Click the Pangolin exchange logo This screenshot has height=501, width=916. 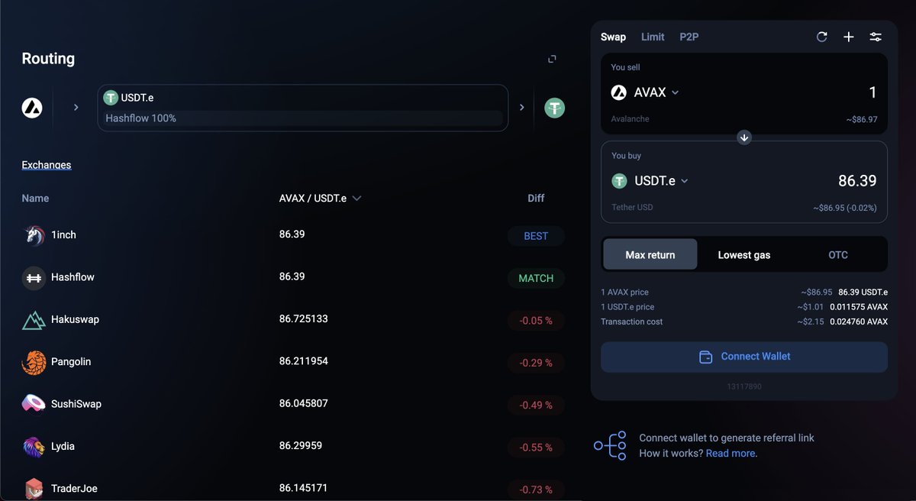(x=34, y=363)
